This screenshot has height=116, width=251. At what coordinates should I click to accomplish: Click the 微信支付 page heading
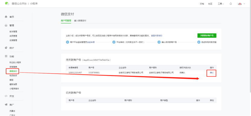pyautogui.click(x=67, y=14)
